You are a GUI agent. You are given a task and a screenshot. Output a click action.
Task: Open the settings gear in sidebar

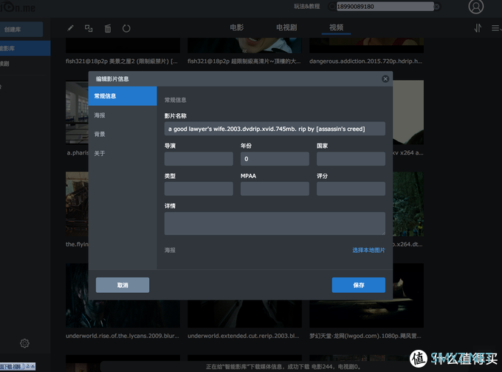tap(24, 343)
